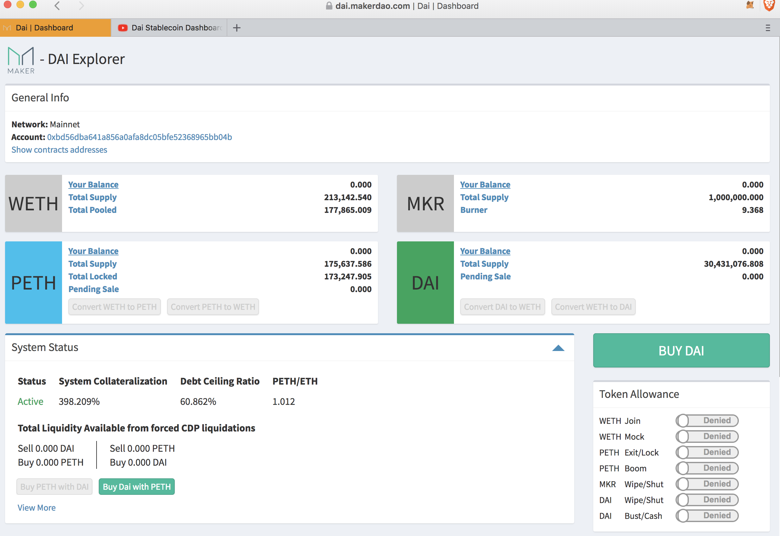
Task: Click the green DAI token tile
Action: click(425, 283)
